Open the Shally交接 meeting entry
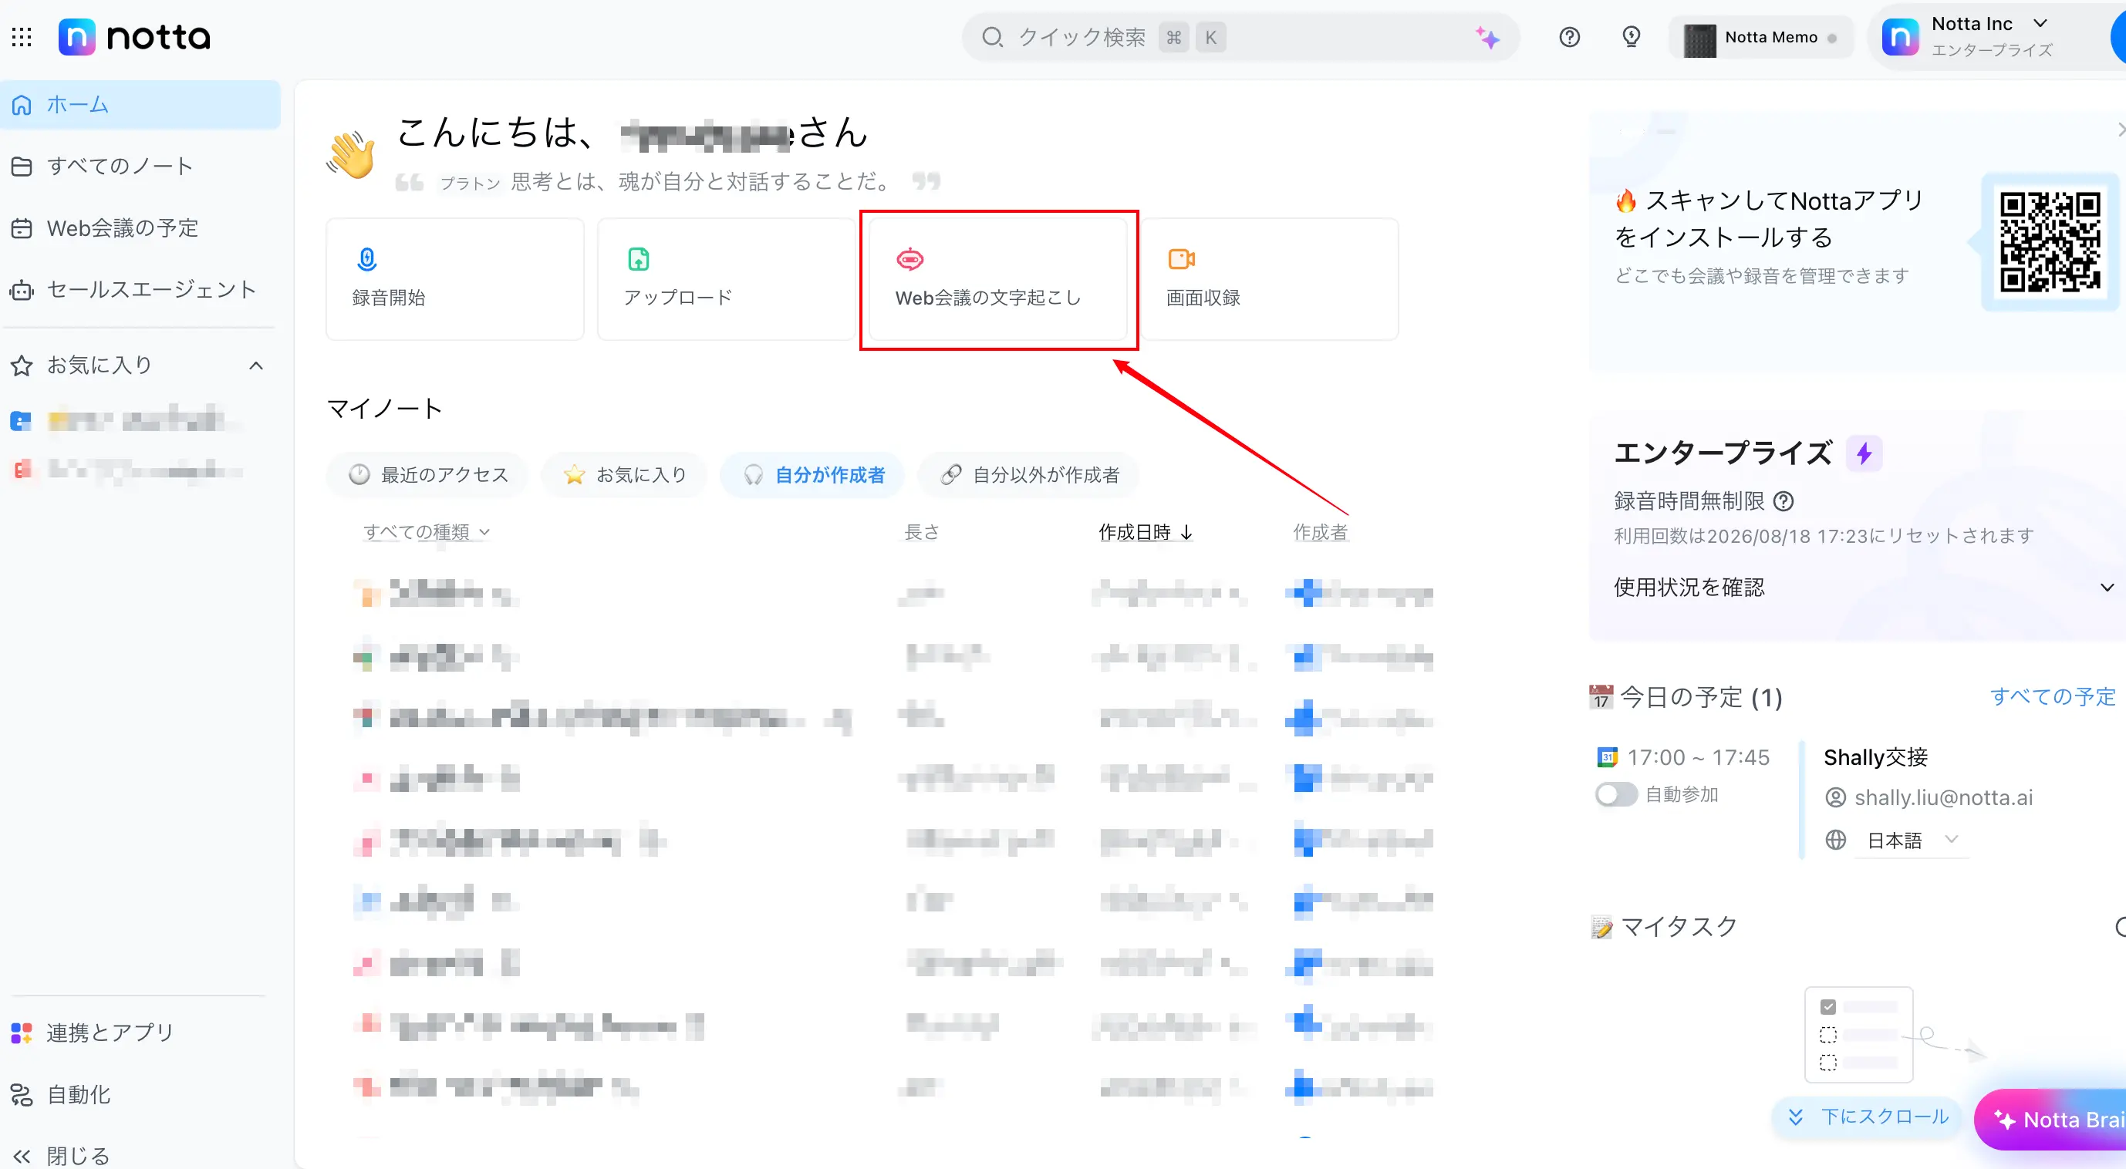The image size is (2126, 1169). tap(1875, 756)
